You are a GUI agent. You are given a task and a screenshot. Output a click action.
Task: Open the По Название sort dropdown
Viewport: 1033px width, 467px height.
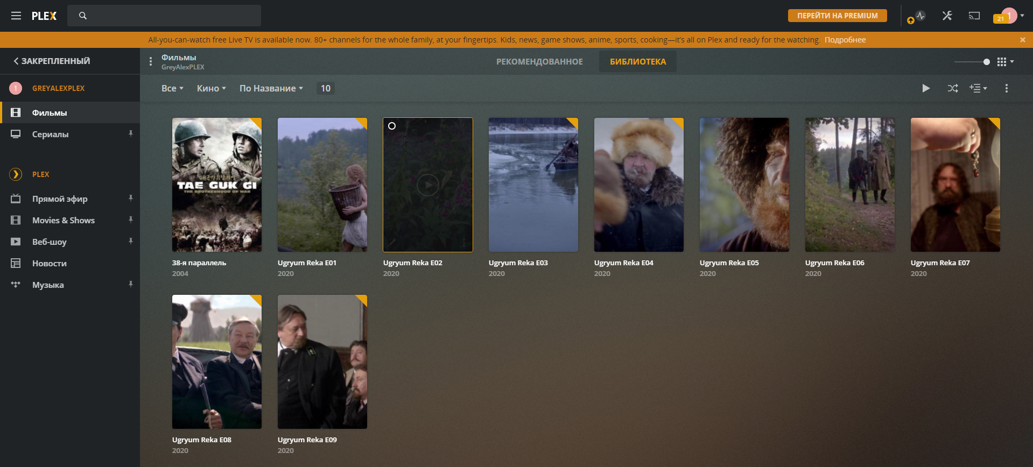tap(271, 88)
